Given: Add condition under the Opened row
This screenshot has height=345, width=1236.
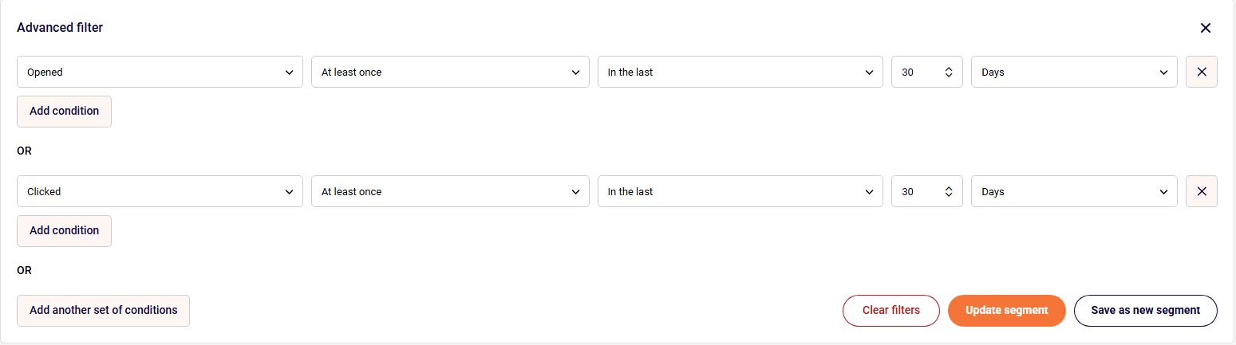Looking at the screenshot, I should (64, 112).
